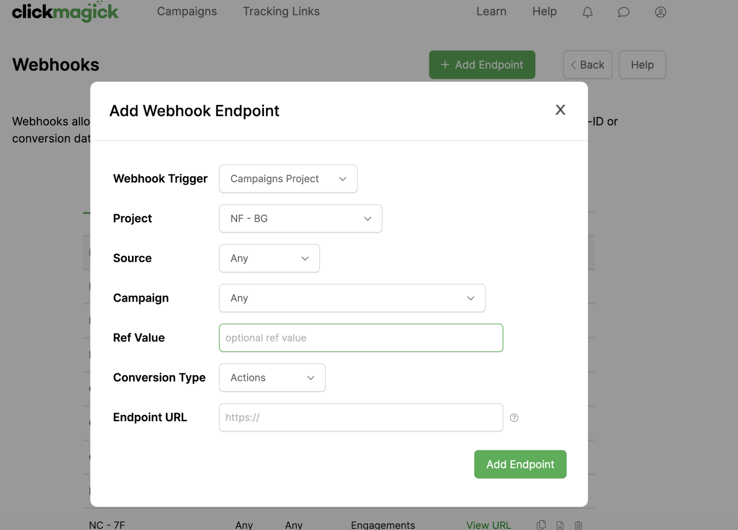Submit with the green Add Endpoint button in dialog
Image resolution: width=738 pixels, height=530 pixels.
pos(520,464)
